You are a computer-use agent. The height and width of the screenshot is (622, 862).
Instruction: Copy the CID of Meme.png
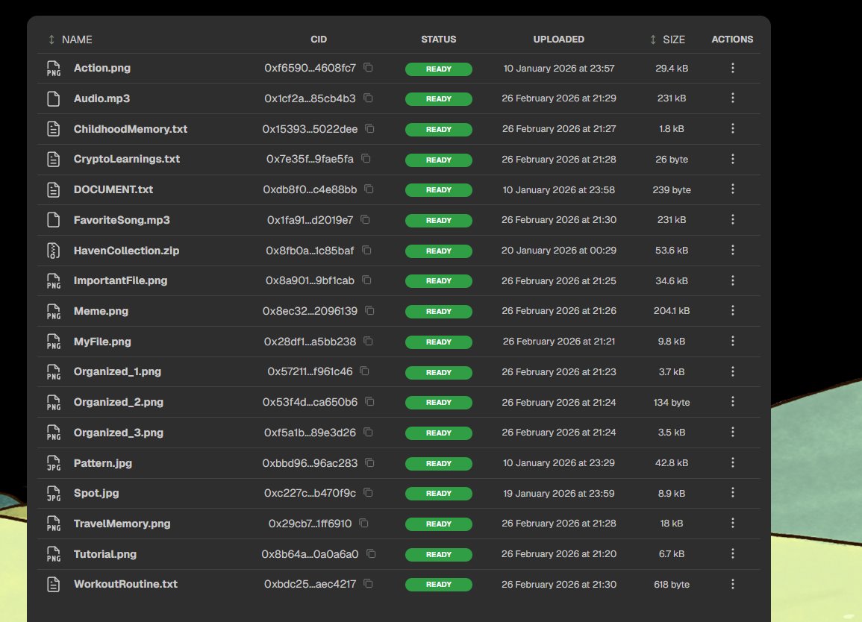[x=370, y=311]
